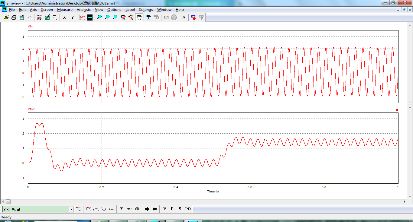This screenshot has height=222, width=413.
Task: Open the Measure menu
Action: click(x=65, y=10)
